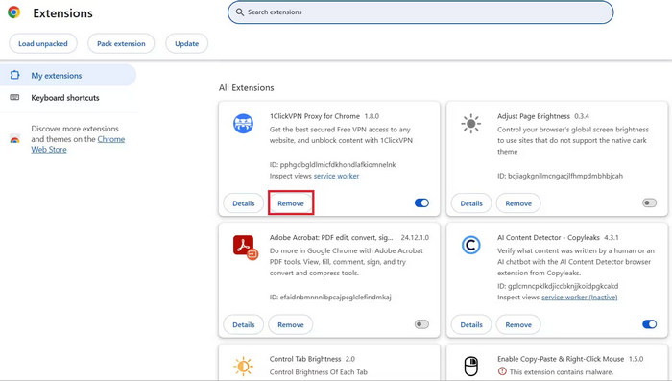Click the Enable Copy-Paste mouse icon

click(x=470, y=367)
